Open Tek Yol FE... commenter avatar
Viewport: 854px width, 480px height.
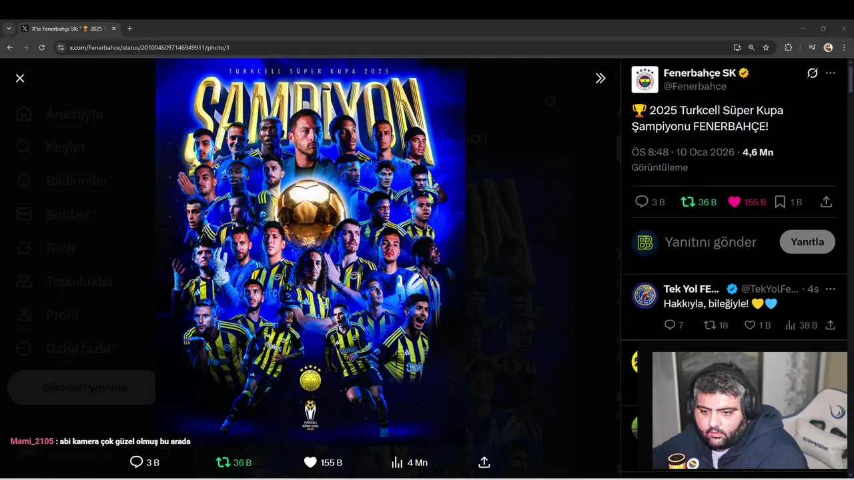coord(645,295)
